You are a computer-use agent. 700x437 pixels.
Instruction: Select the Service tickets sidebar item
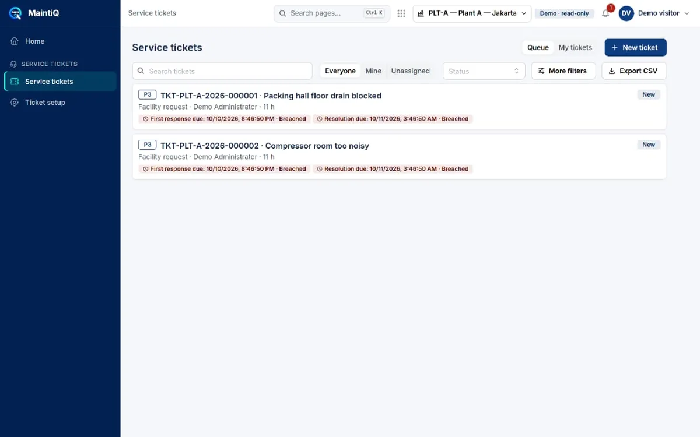click(x=60, y=82)
